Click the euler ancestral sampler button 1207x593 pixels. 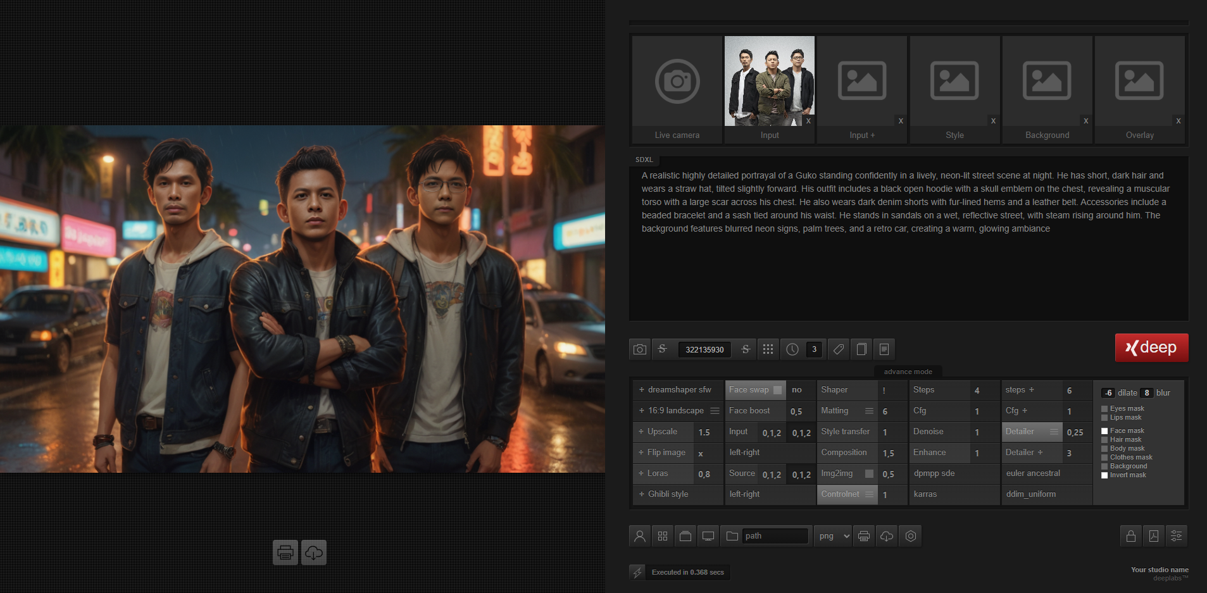(1047, 473)
